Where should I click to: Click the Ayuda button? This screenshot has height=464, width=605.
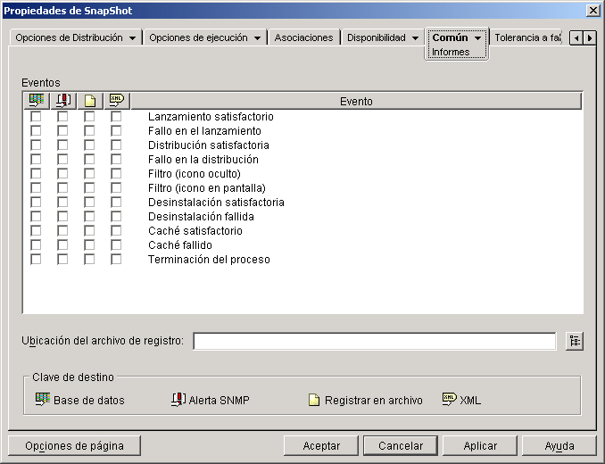[559, 446]
